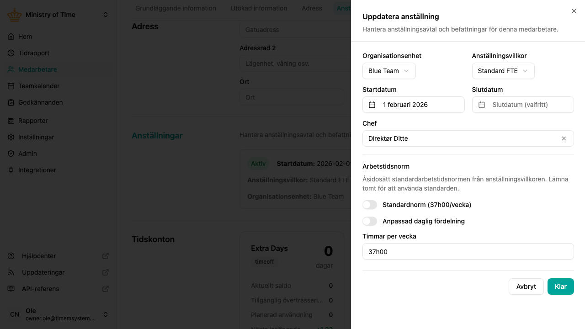
Task: Open the Uppdateringar link
Action: coord(58,272)
